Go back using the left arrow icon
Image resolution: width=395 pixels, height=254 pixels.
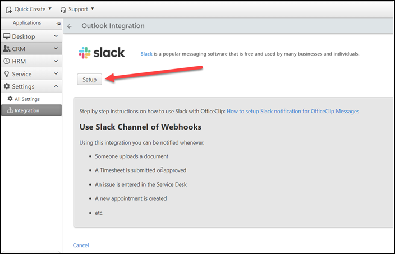(x=70, y=26)
